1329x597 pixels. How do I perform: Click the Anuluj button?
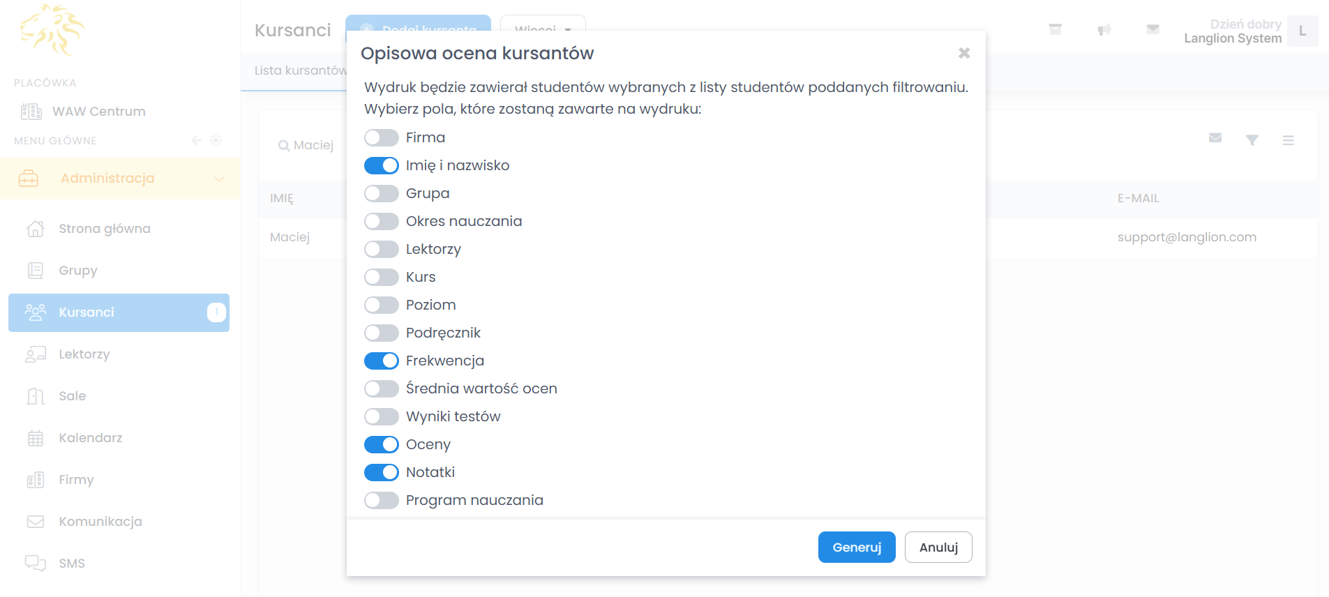tap(938, 547)
